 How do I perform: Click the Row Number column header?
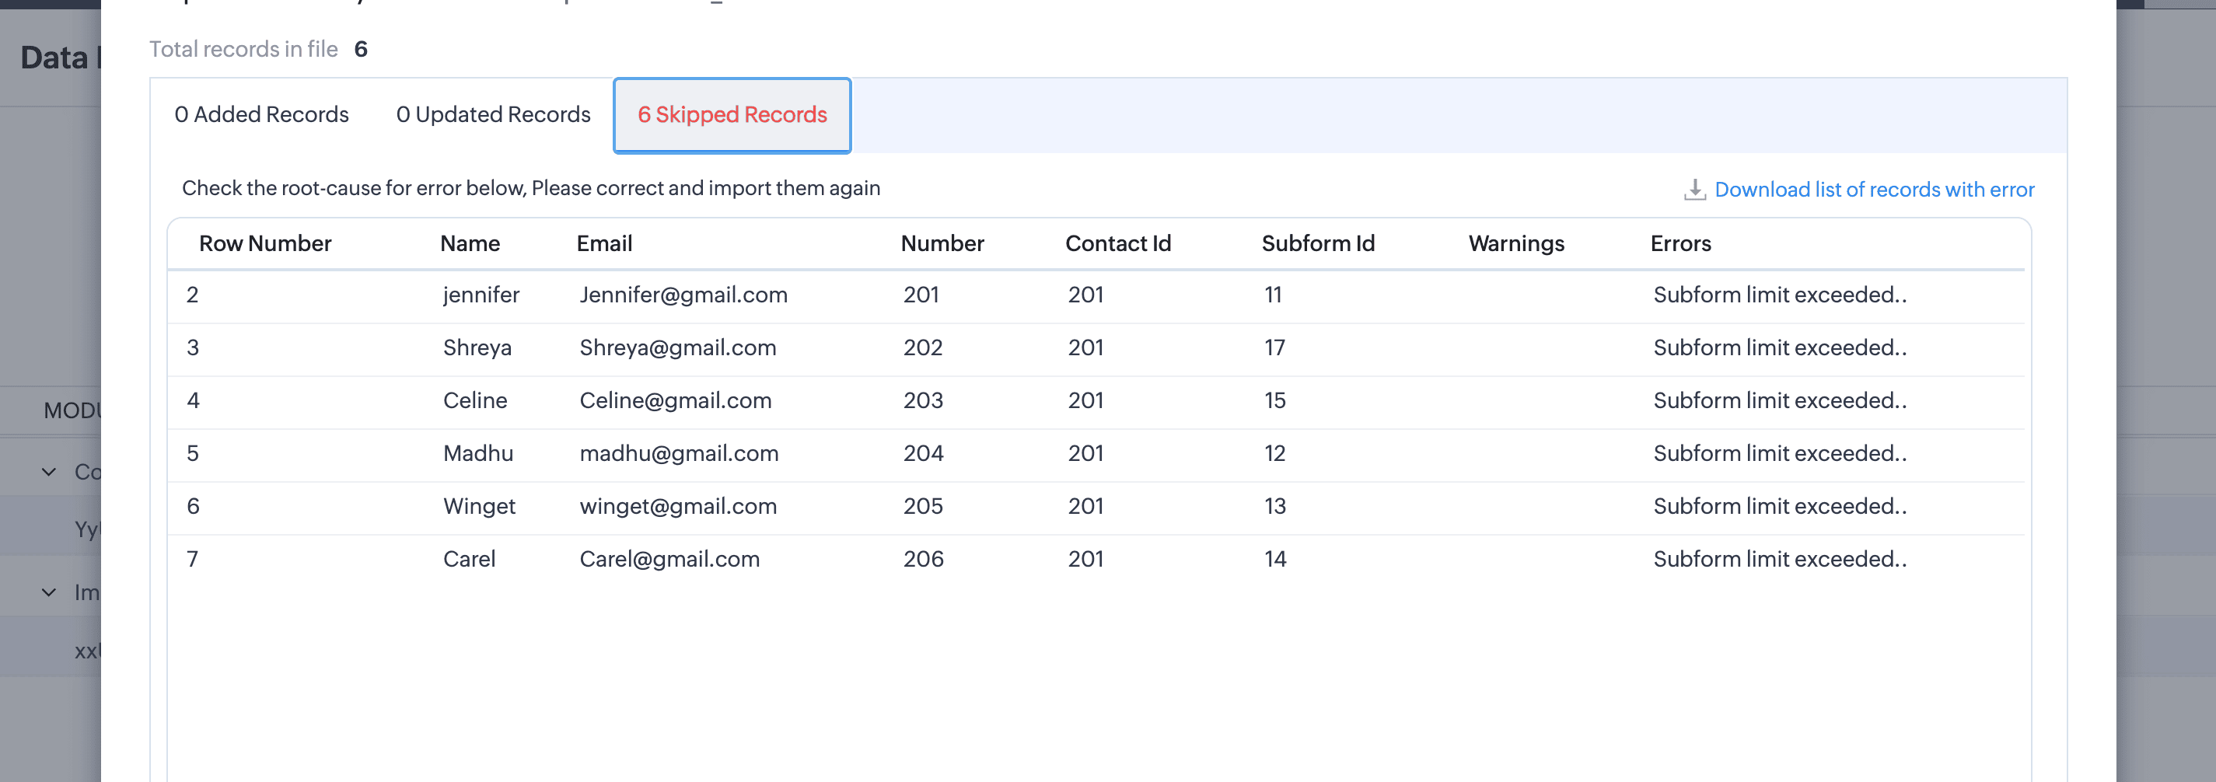click(265, 243)
